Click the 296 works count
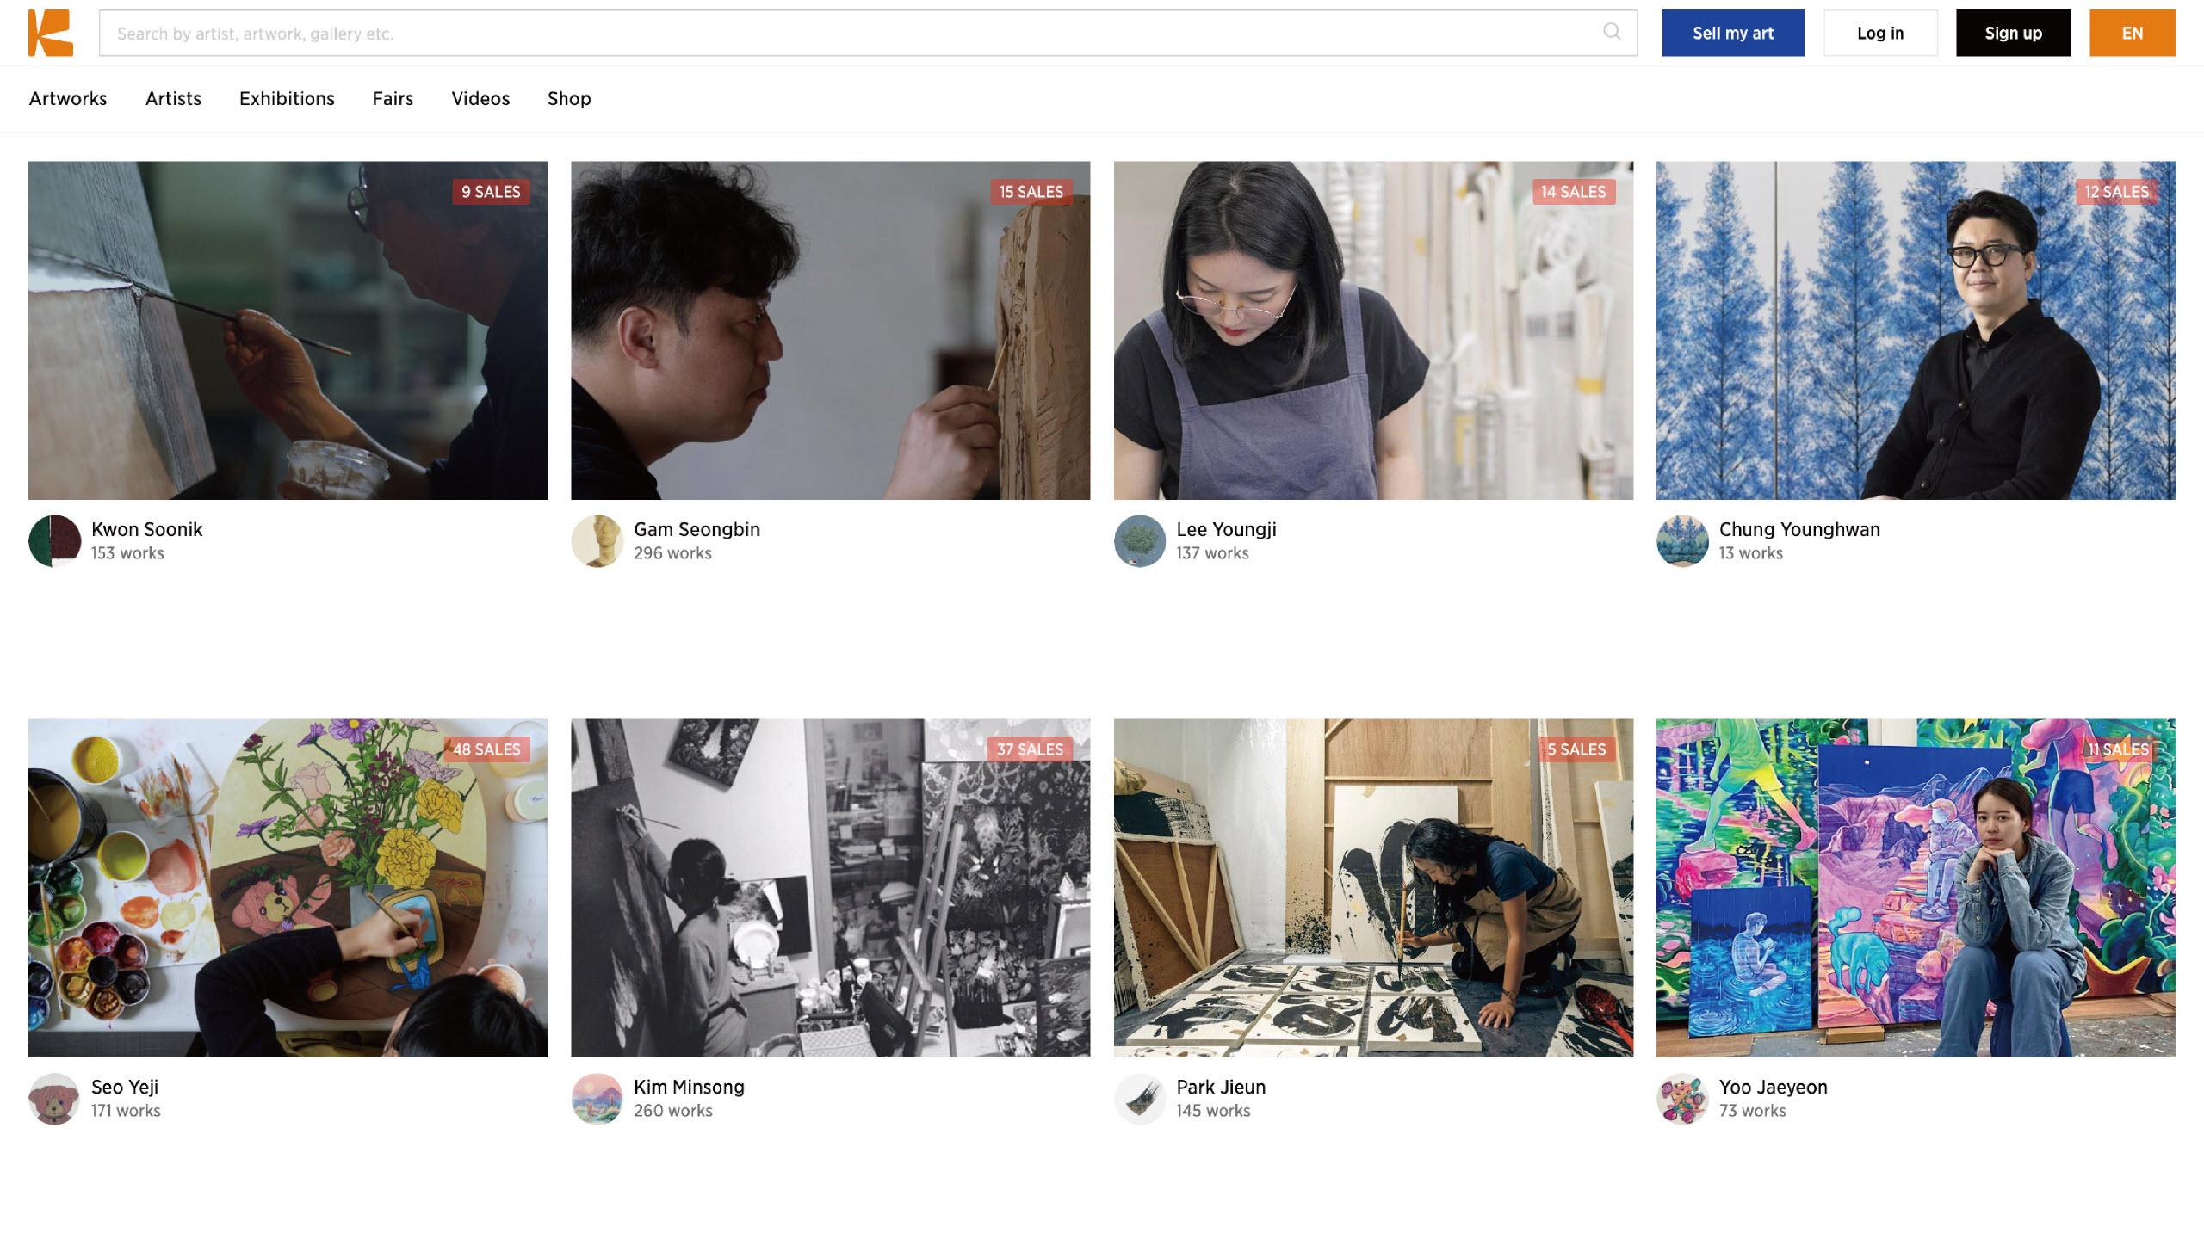 click(x=672, y=553)
